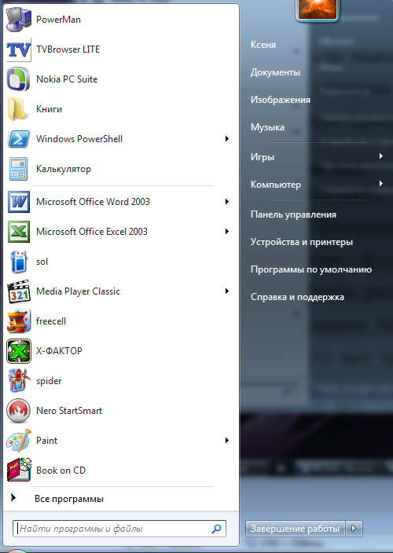
Task: Select the Media Player Classic label
Action: pos(78,291)
